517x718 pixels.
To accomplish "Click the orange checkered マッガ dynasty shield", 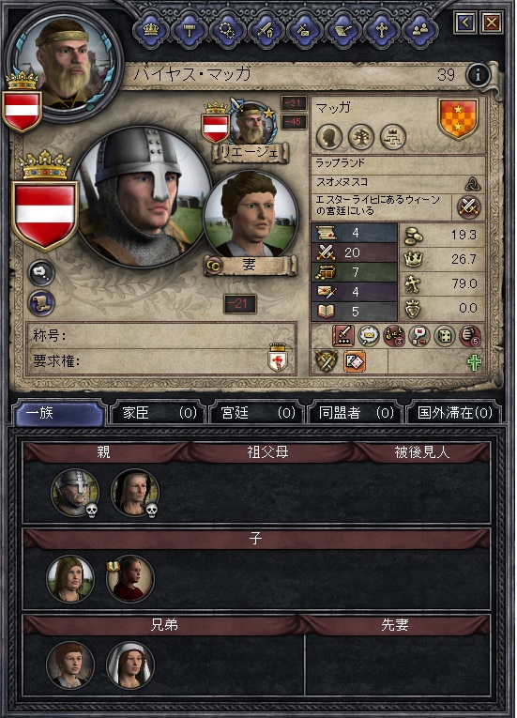I will coord(459,118).
